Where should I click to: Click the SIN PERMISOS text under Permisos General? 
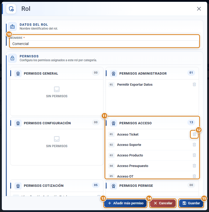[57, 96]
